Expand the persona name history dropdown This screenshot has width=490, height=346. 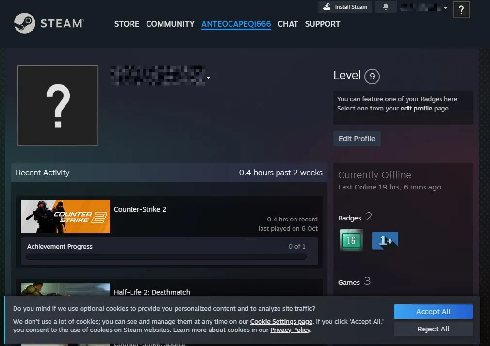click(209, 78)
